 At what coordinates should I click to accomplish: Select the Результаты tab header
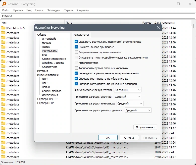(x=81, y=35)
